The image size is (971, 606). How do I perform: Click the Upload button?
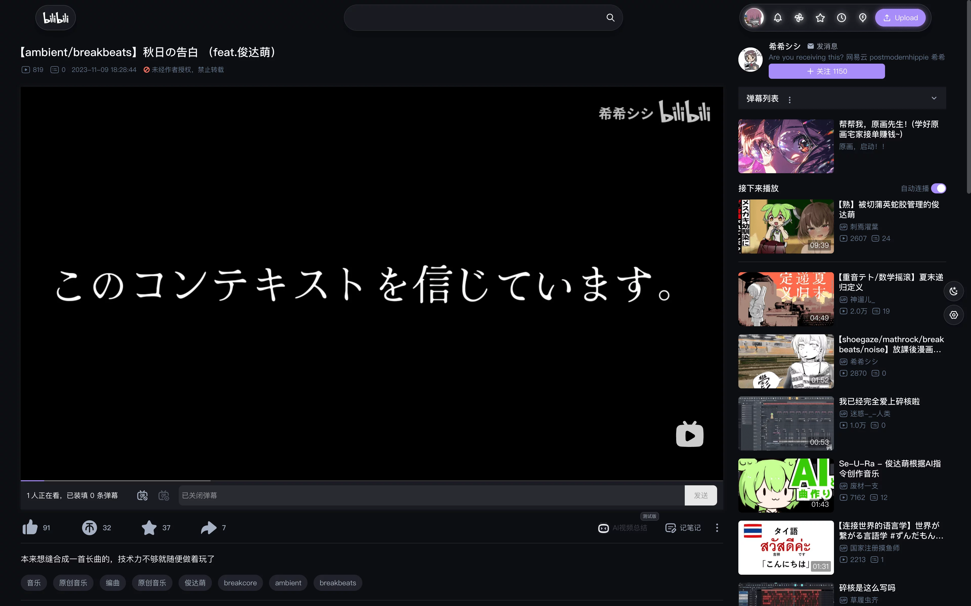(900, 18)
